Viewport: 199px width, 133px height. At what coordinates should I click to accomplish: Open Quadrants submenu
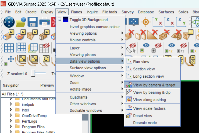coord(90,97)
